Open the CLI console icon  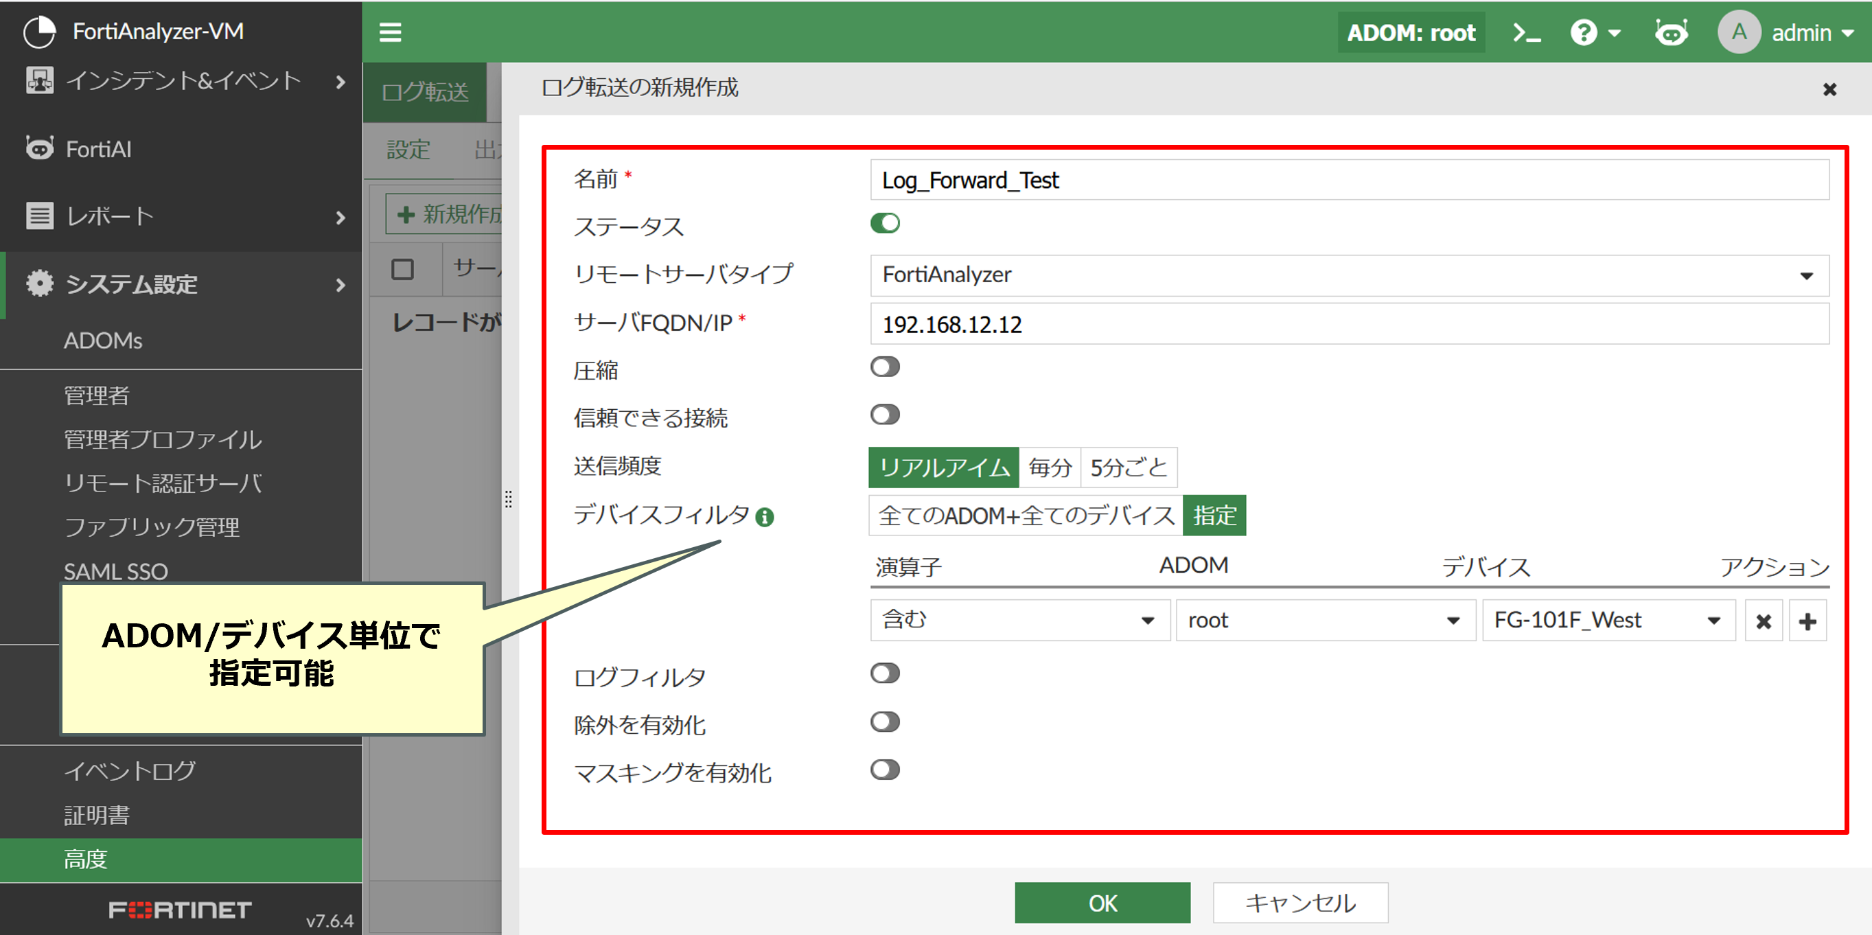point(1526,33)
